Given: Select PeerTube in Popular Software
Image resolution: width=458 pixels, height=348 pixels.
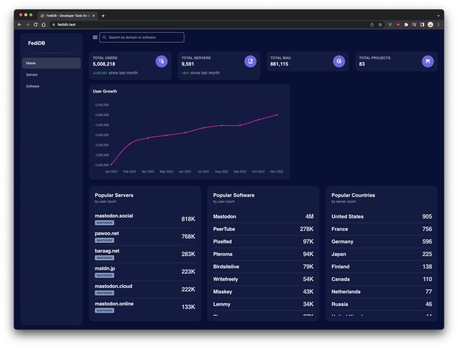Looking at the screenshot, I should pos(263,229).
